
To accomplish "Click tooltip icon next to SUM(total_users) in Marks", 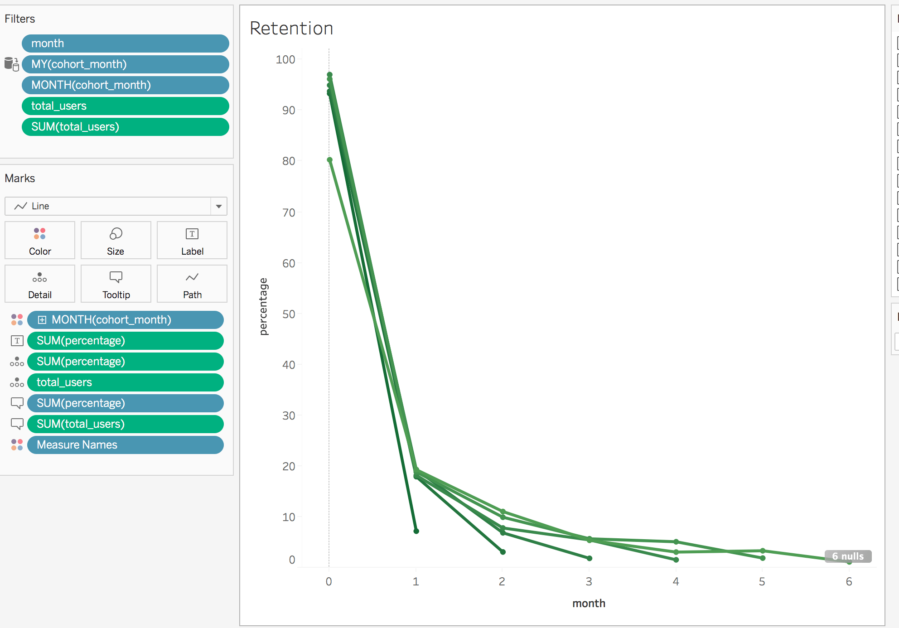I will coord(17,424).
